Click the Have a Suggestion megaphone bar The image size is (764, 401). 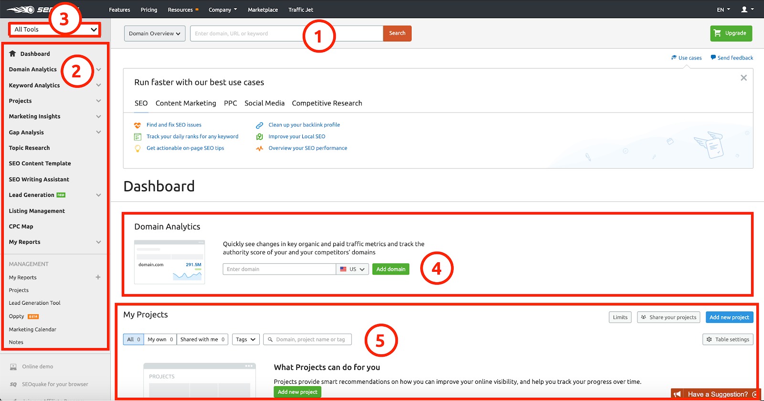[715, 394]
